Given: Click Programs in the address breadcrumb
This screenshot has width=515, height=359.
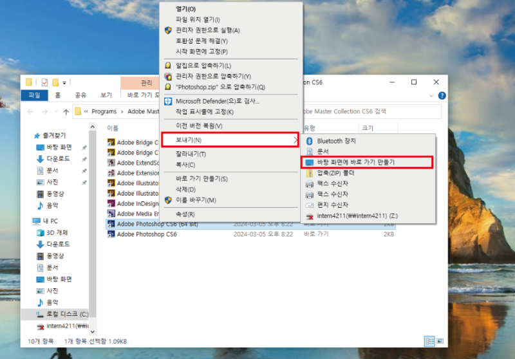Looking at the screenshot, I should (104, 111).
